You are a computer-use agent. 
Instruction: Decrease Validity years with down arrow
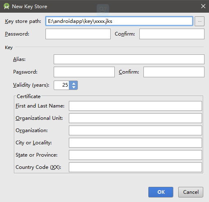tap(74, 87)
